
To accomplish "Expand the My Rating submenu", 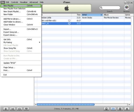I will (21, 42).
